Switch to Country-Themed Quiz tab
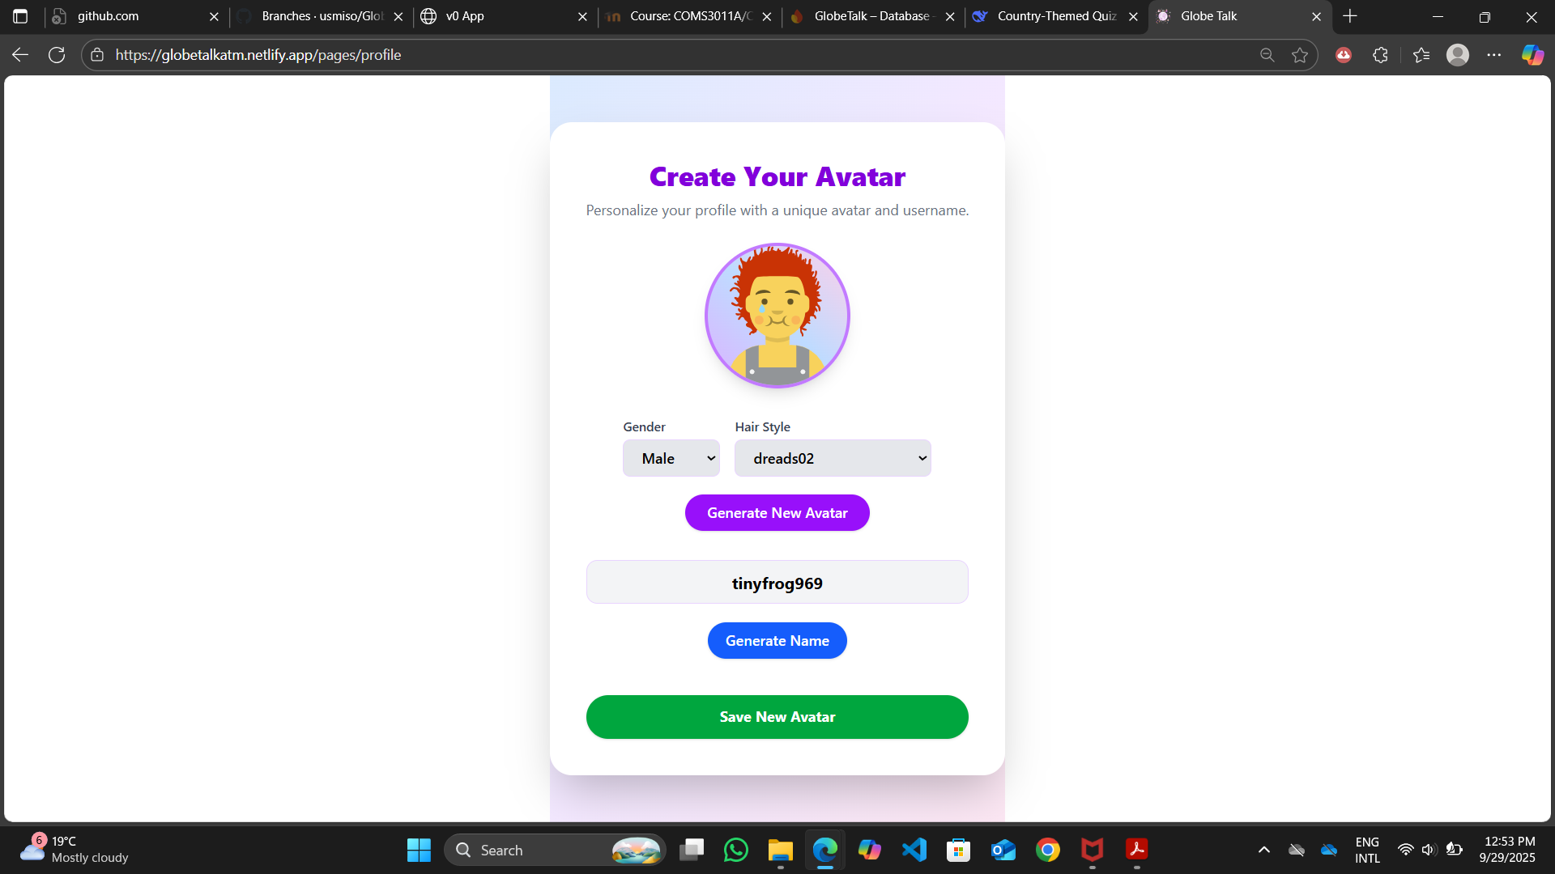 point(1053,16)
